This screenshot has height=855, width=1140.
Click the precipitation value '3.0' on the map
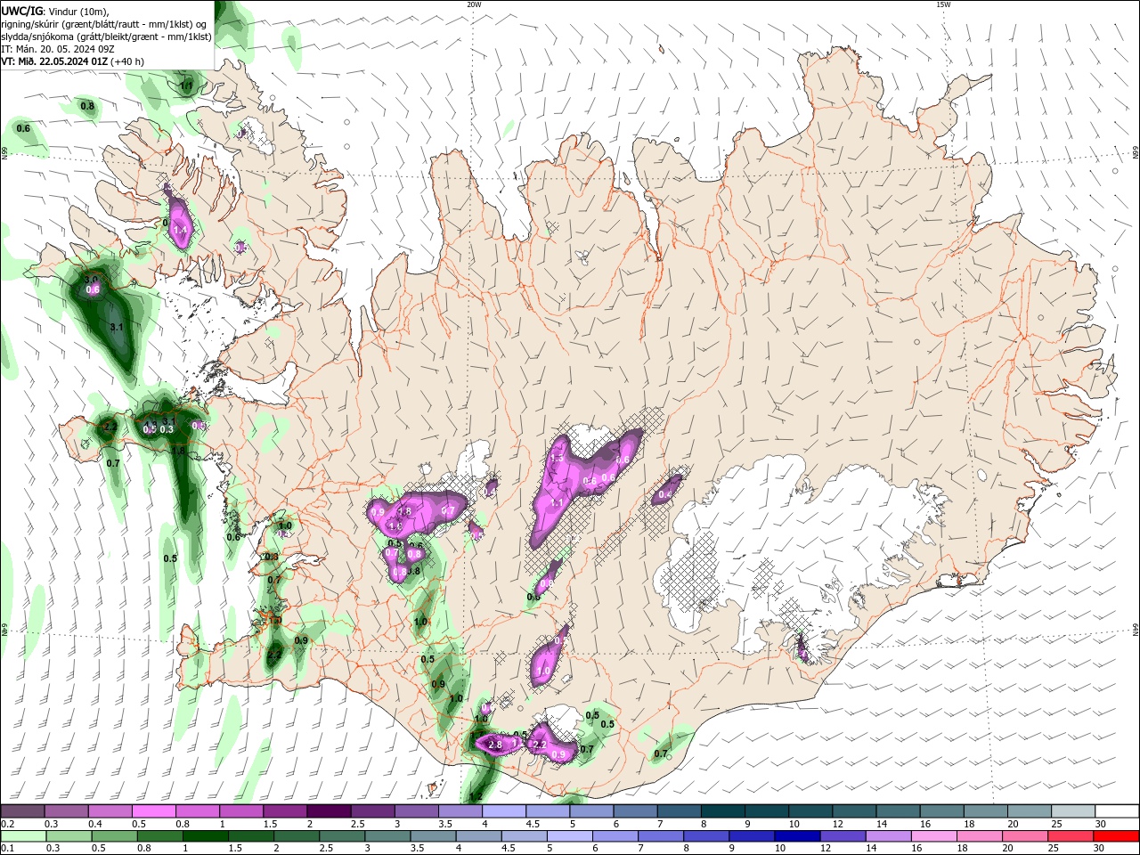tap(91, 280)
